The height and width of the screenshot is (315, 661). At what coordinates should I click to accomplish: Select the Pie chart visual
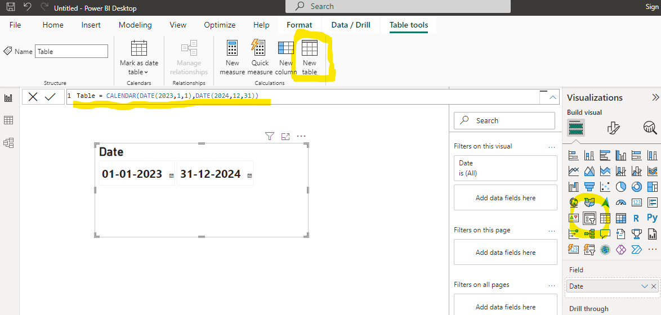click(620, 186)
